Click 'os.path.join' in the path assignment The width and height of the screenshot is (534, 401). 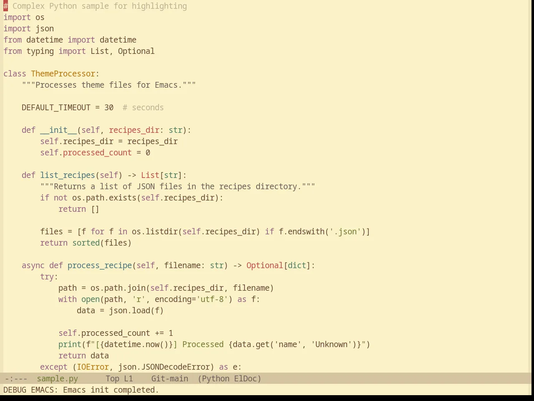118,288
